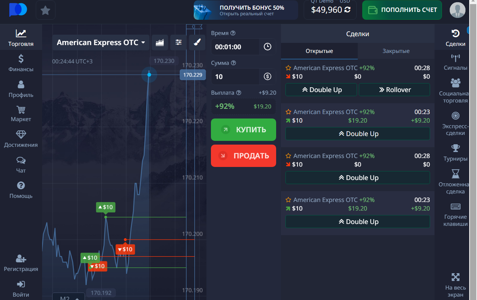Click ПОПОЛНИТЬ СЧЕТ deposit button
Image resolution: width=477 pixels, height=300 pixels.
[x=402, y=10]
